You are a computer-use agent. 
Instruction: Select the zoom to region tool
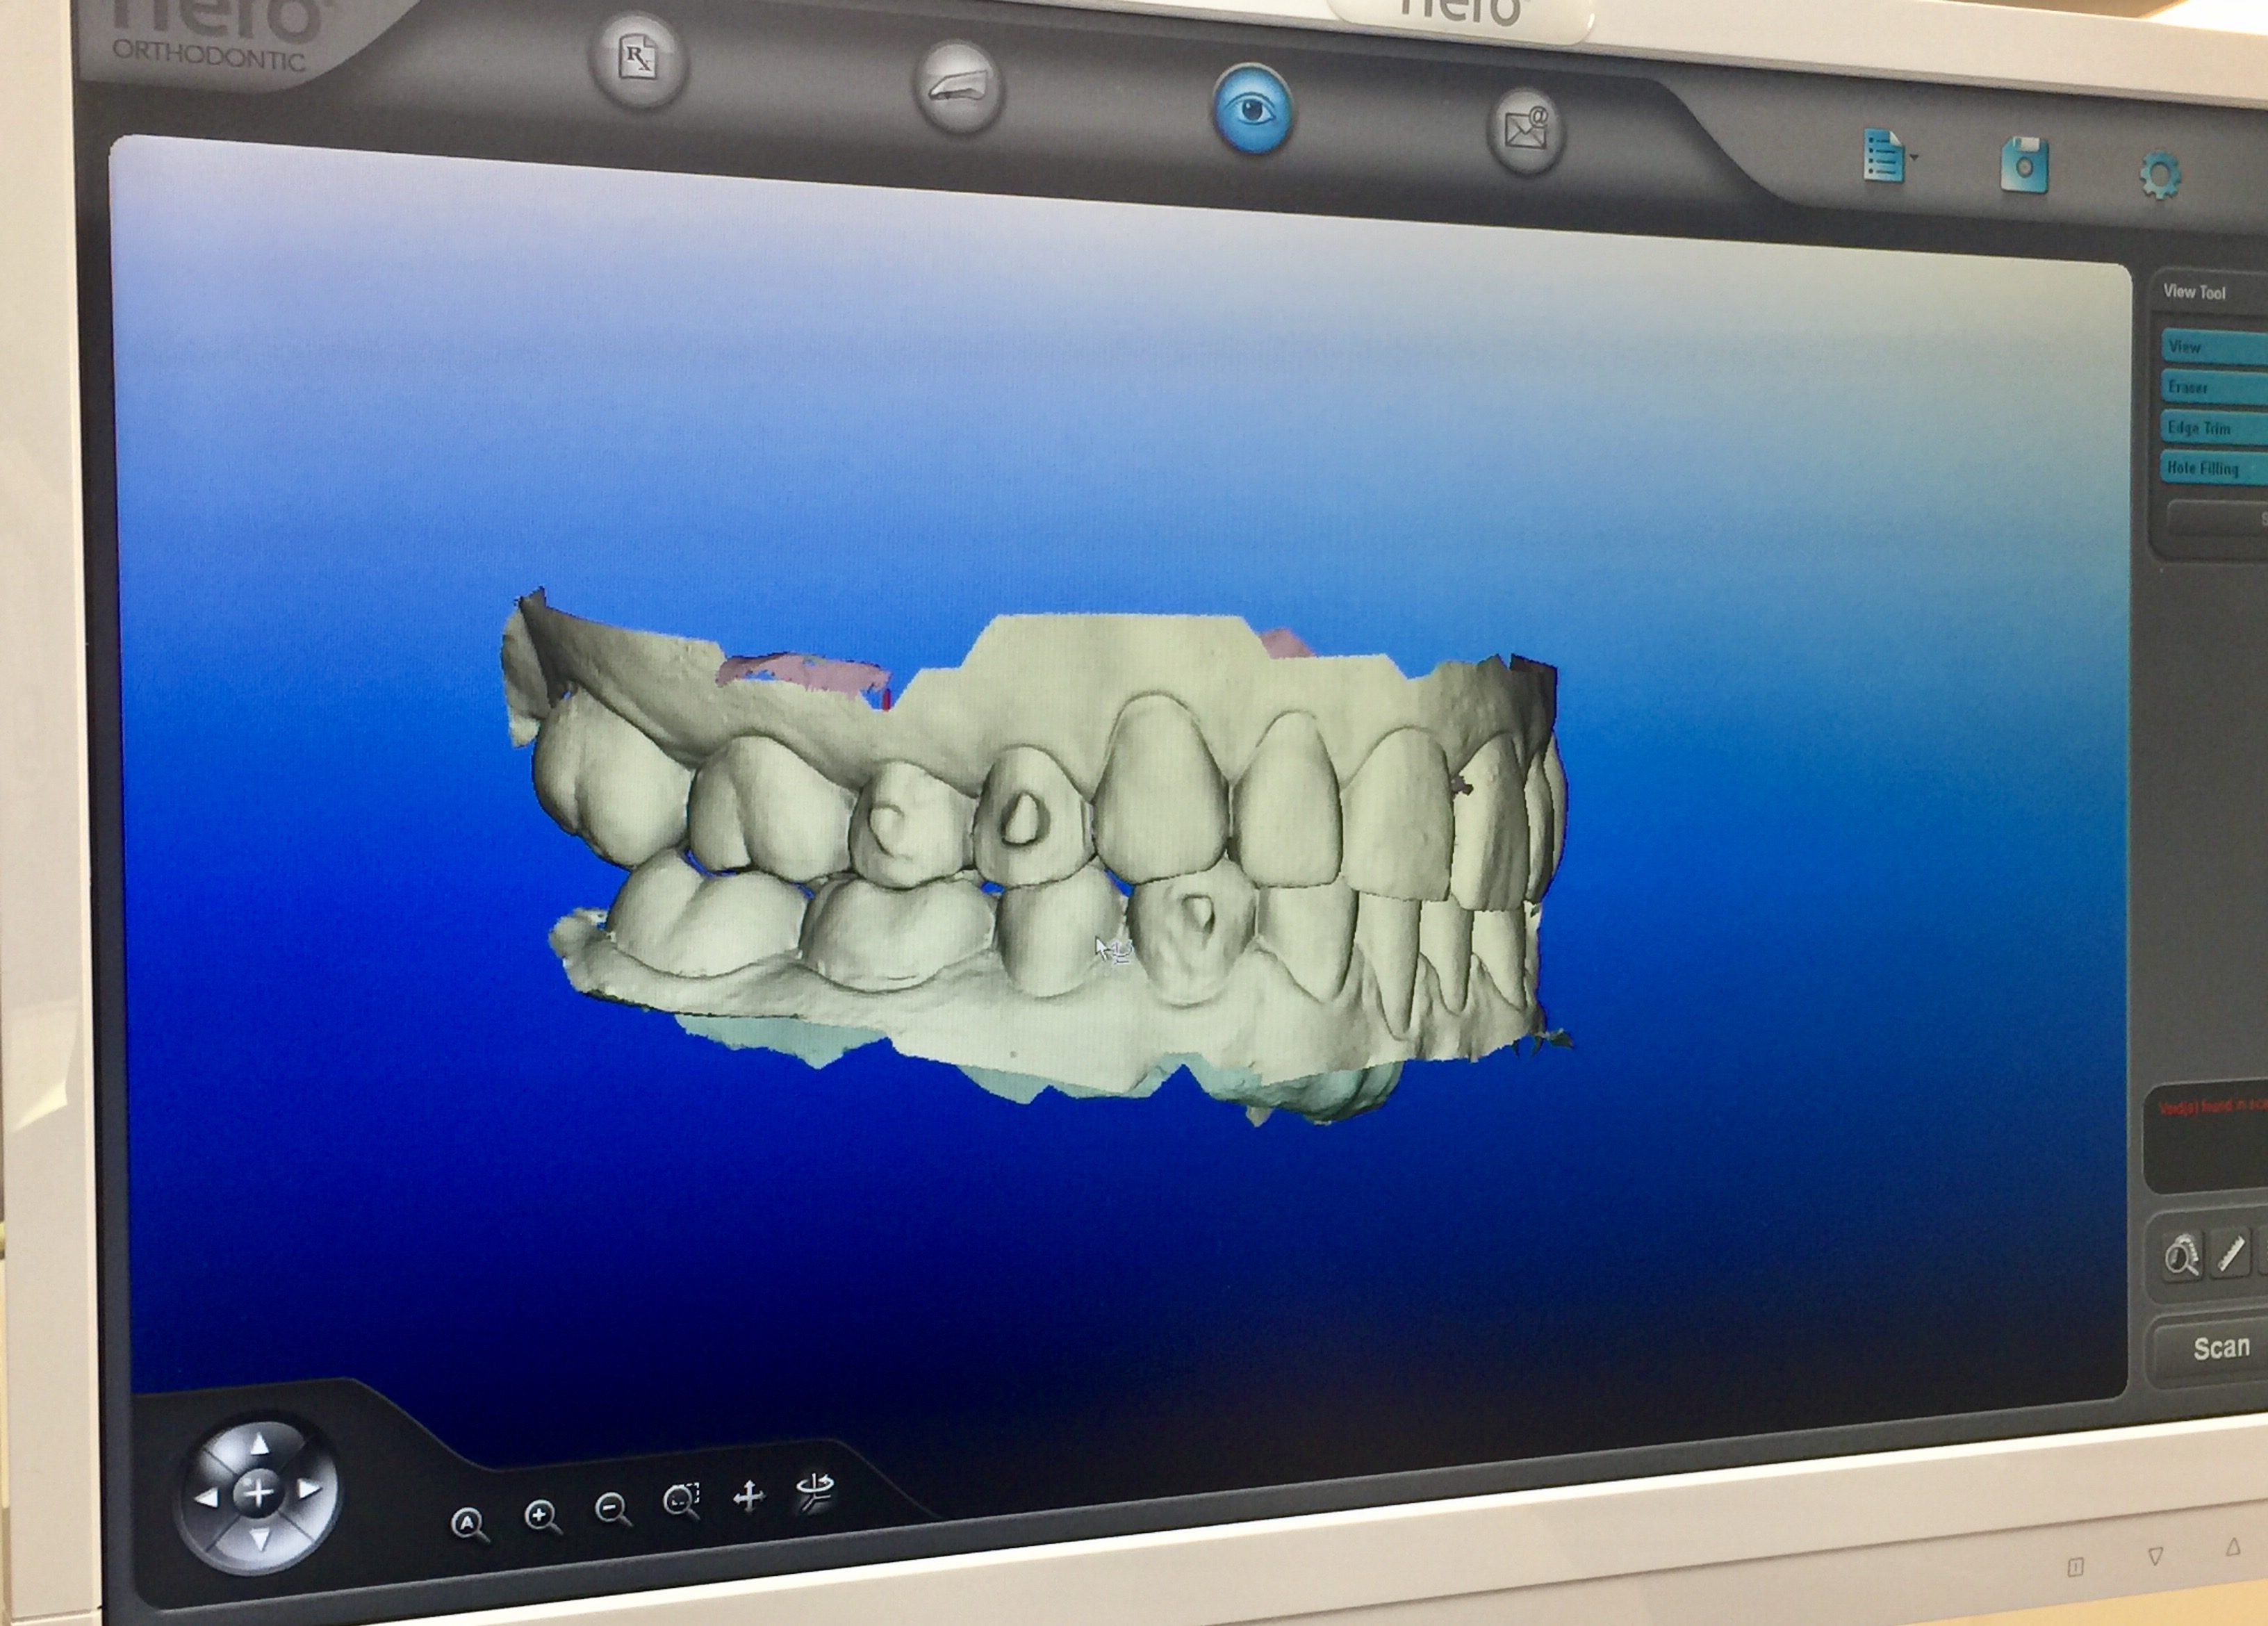pyautogui.click(x=681, y=1501)
